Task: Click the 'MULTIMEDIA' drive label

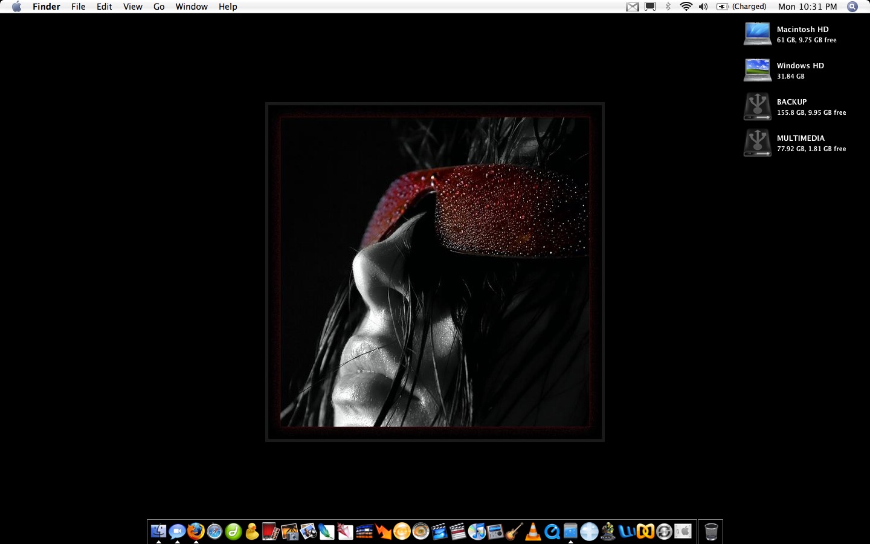Action: point(801,138)
